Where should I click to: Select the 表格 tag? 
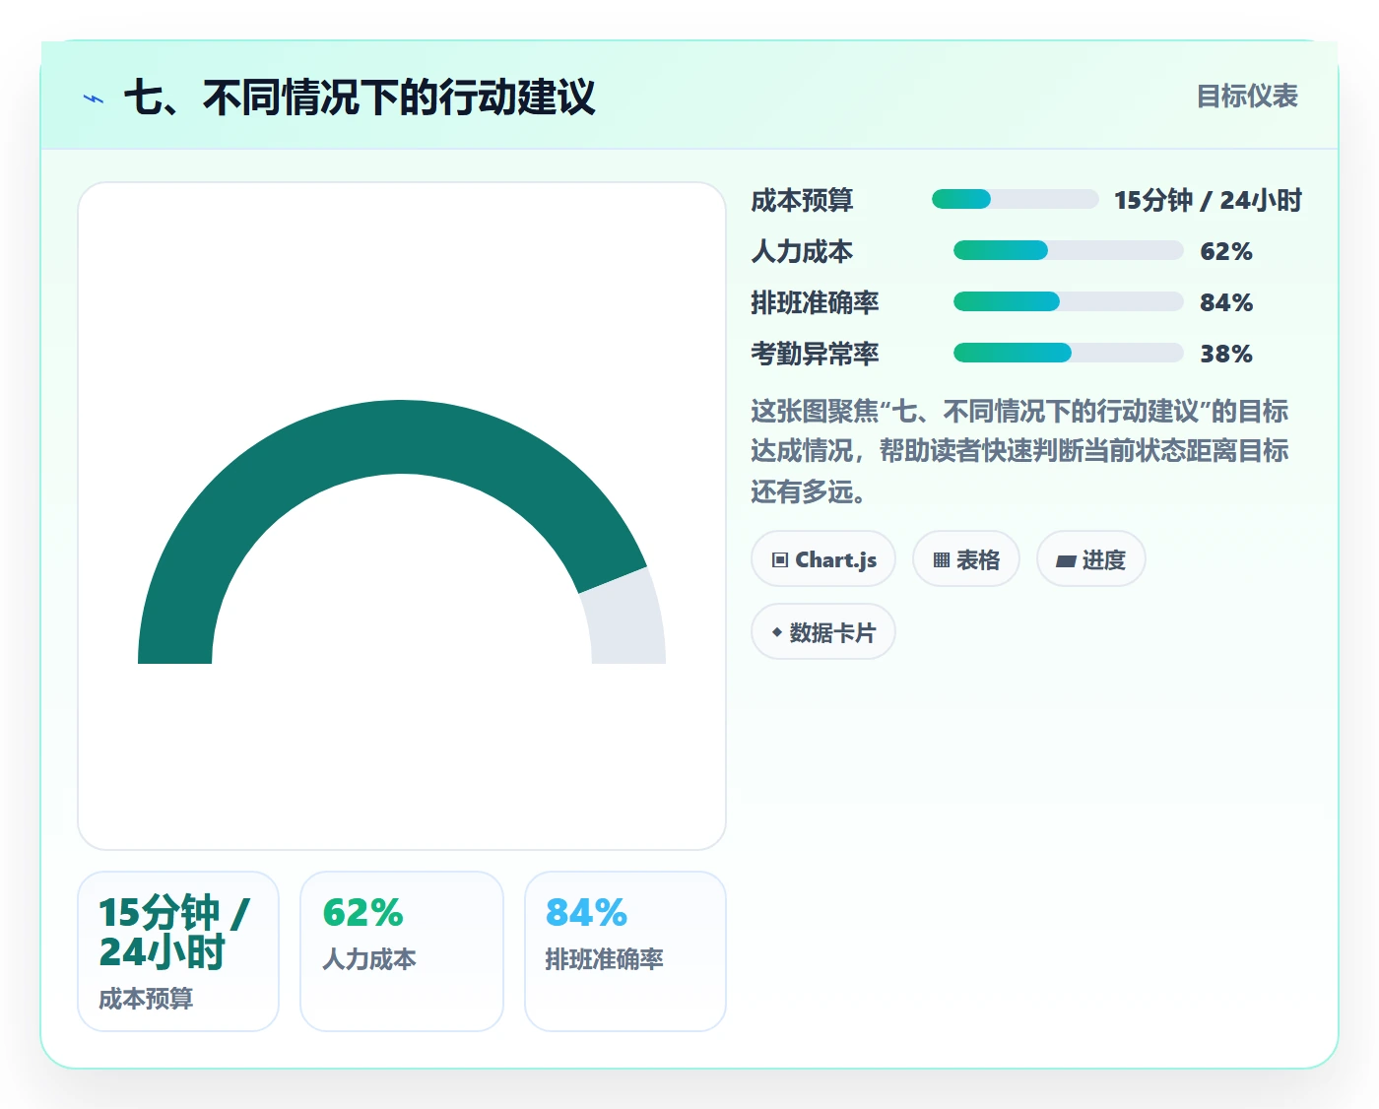point(966,559)
